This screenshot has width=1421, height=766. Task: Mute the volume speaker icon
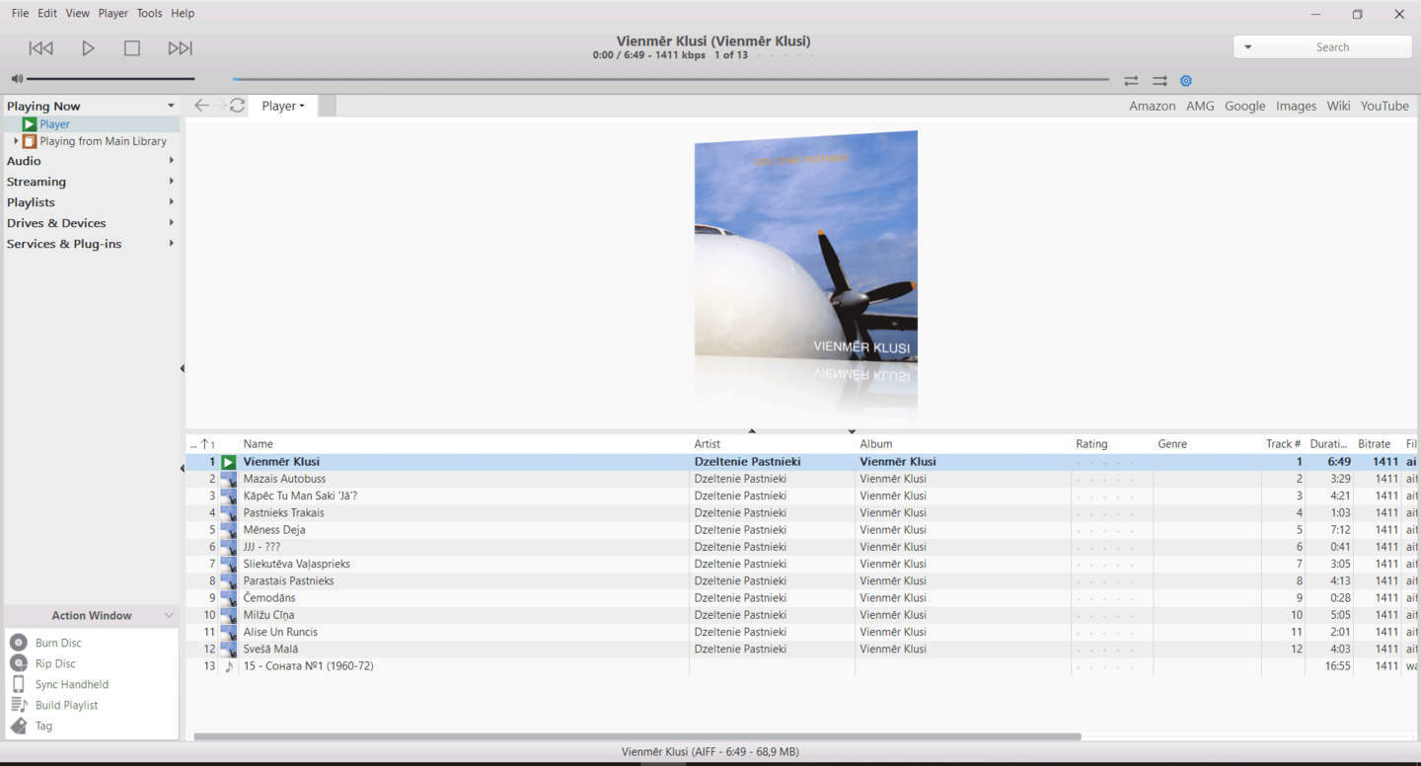[x=17, y=79]
